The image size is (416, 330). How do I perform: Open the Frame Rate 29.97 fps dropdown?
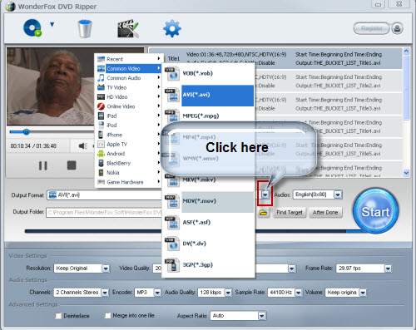(x=388, y=268)
